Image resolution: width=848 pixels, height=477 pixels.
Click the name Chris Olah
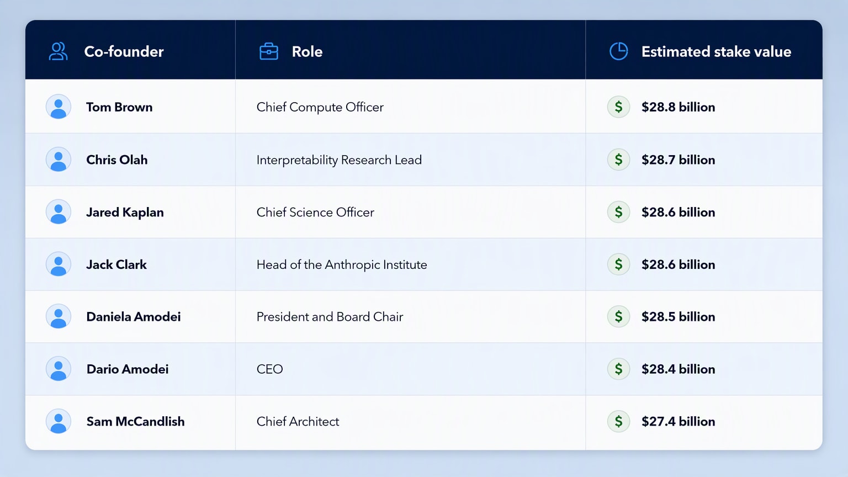pyautogui.click(x=117, y=160)
